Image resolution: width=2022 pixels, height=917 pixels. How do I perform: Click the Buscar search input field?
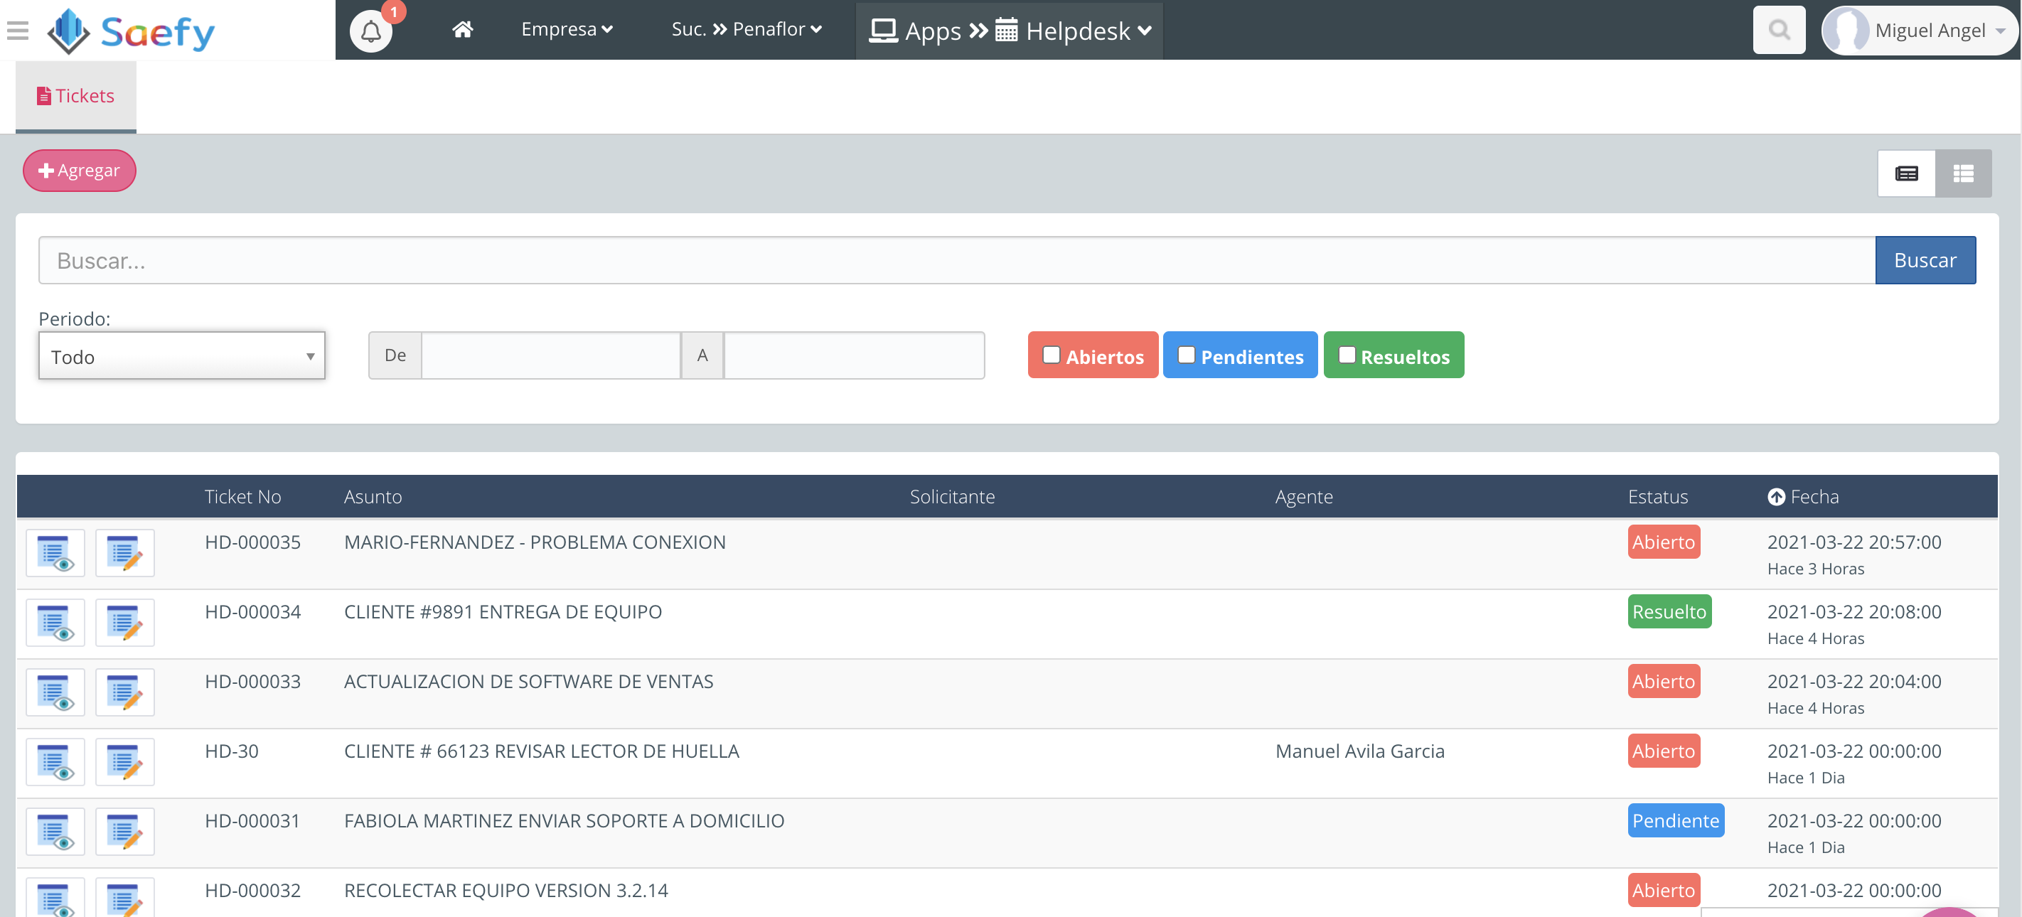pos(956,260)
